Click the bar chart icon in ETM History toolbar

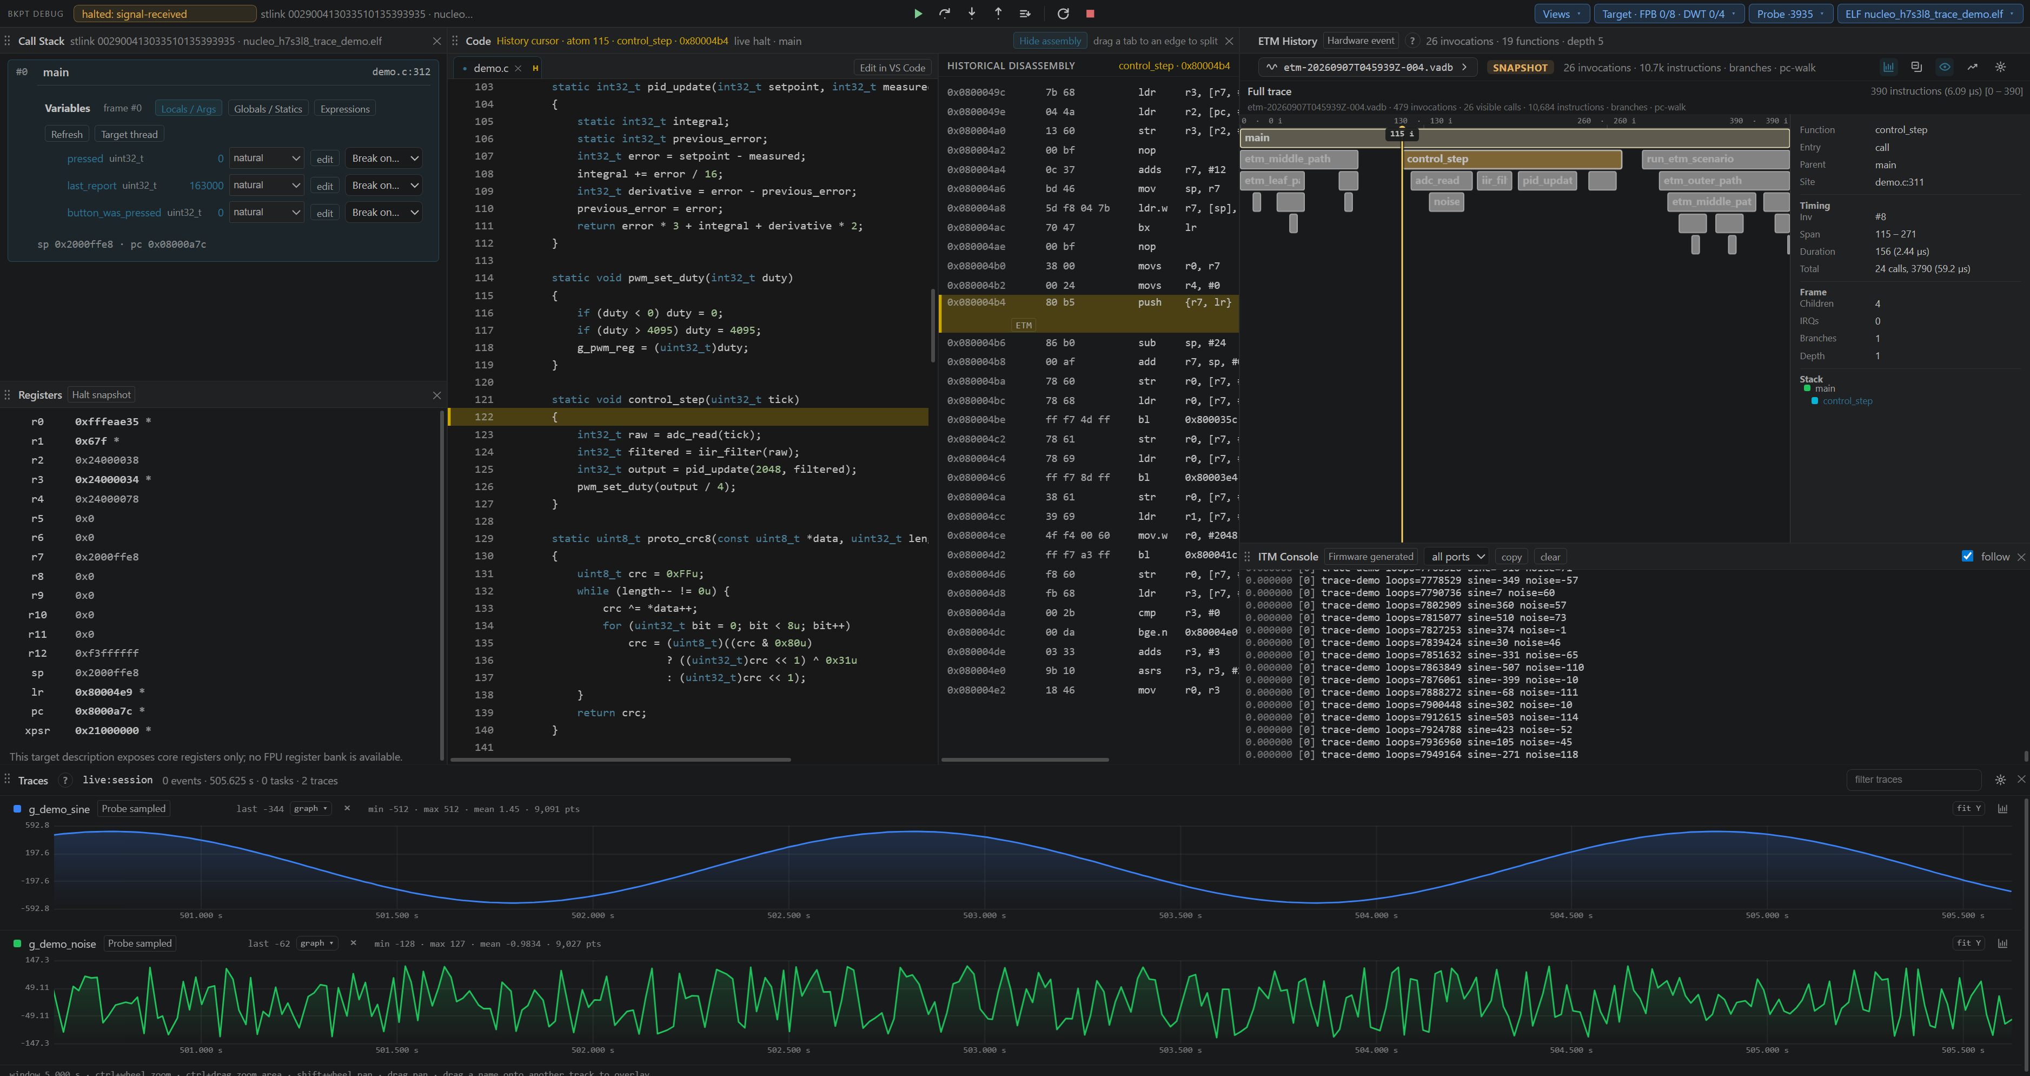[x=1889, y=67]
